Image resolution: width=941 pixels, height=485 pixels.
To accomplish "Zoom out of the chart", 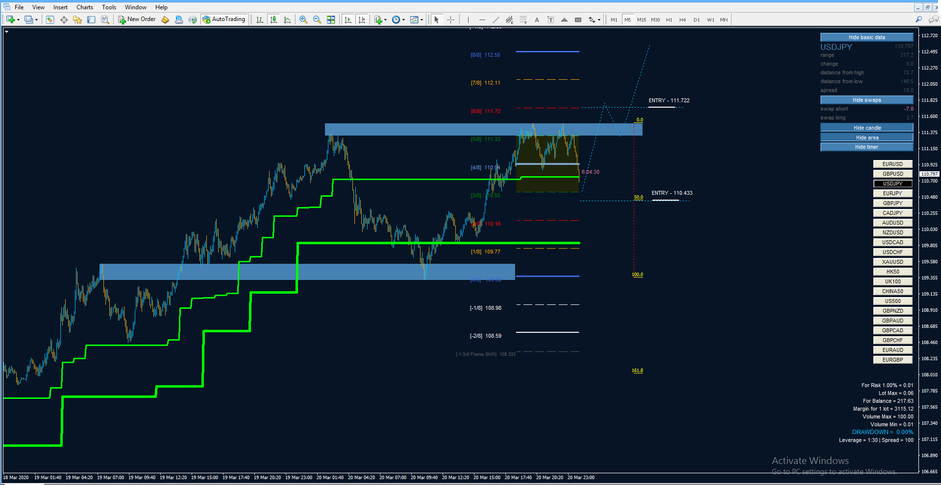I will [317, 20].
